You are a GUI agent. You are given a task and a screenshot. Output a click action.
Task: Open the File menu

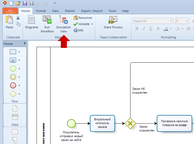(10, 11)
